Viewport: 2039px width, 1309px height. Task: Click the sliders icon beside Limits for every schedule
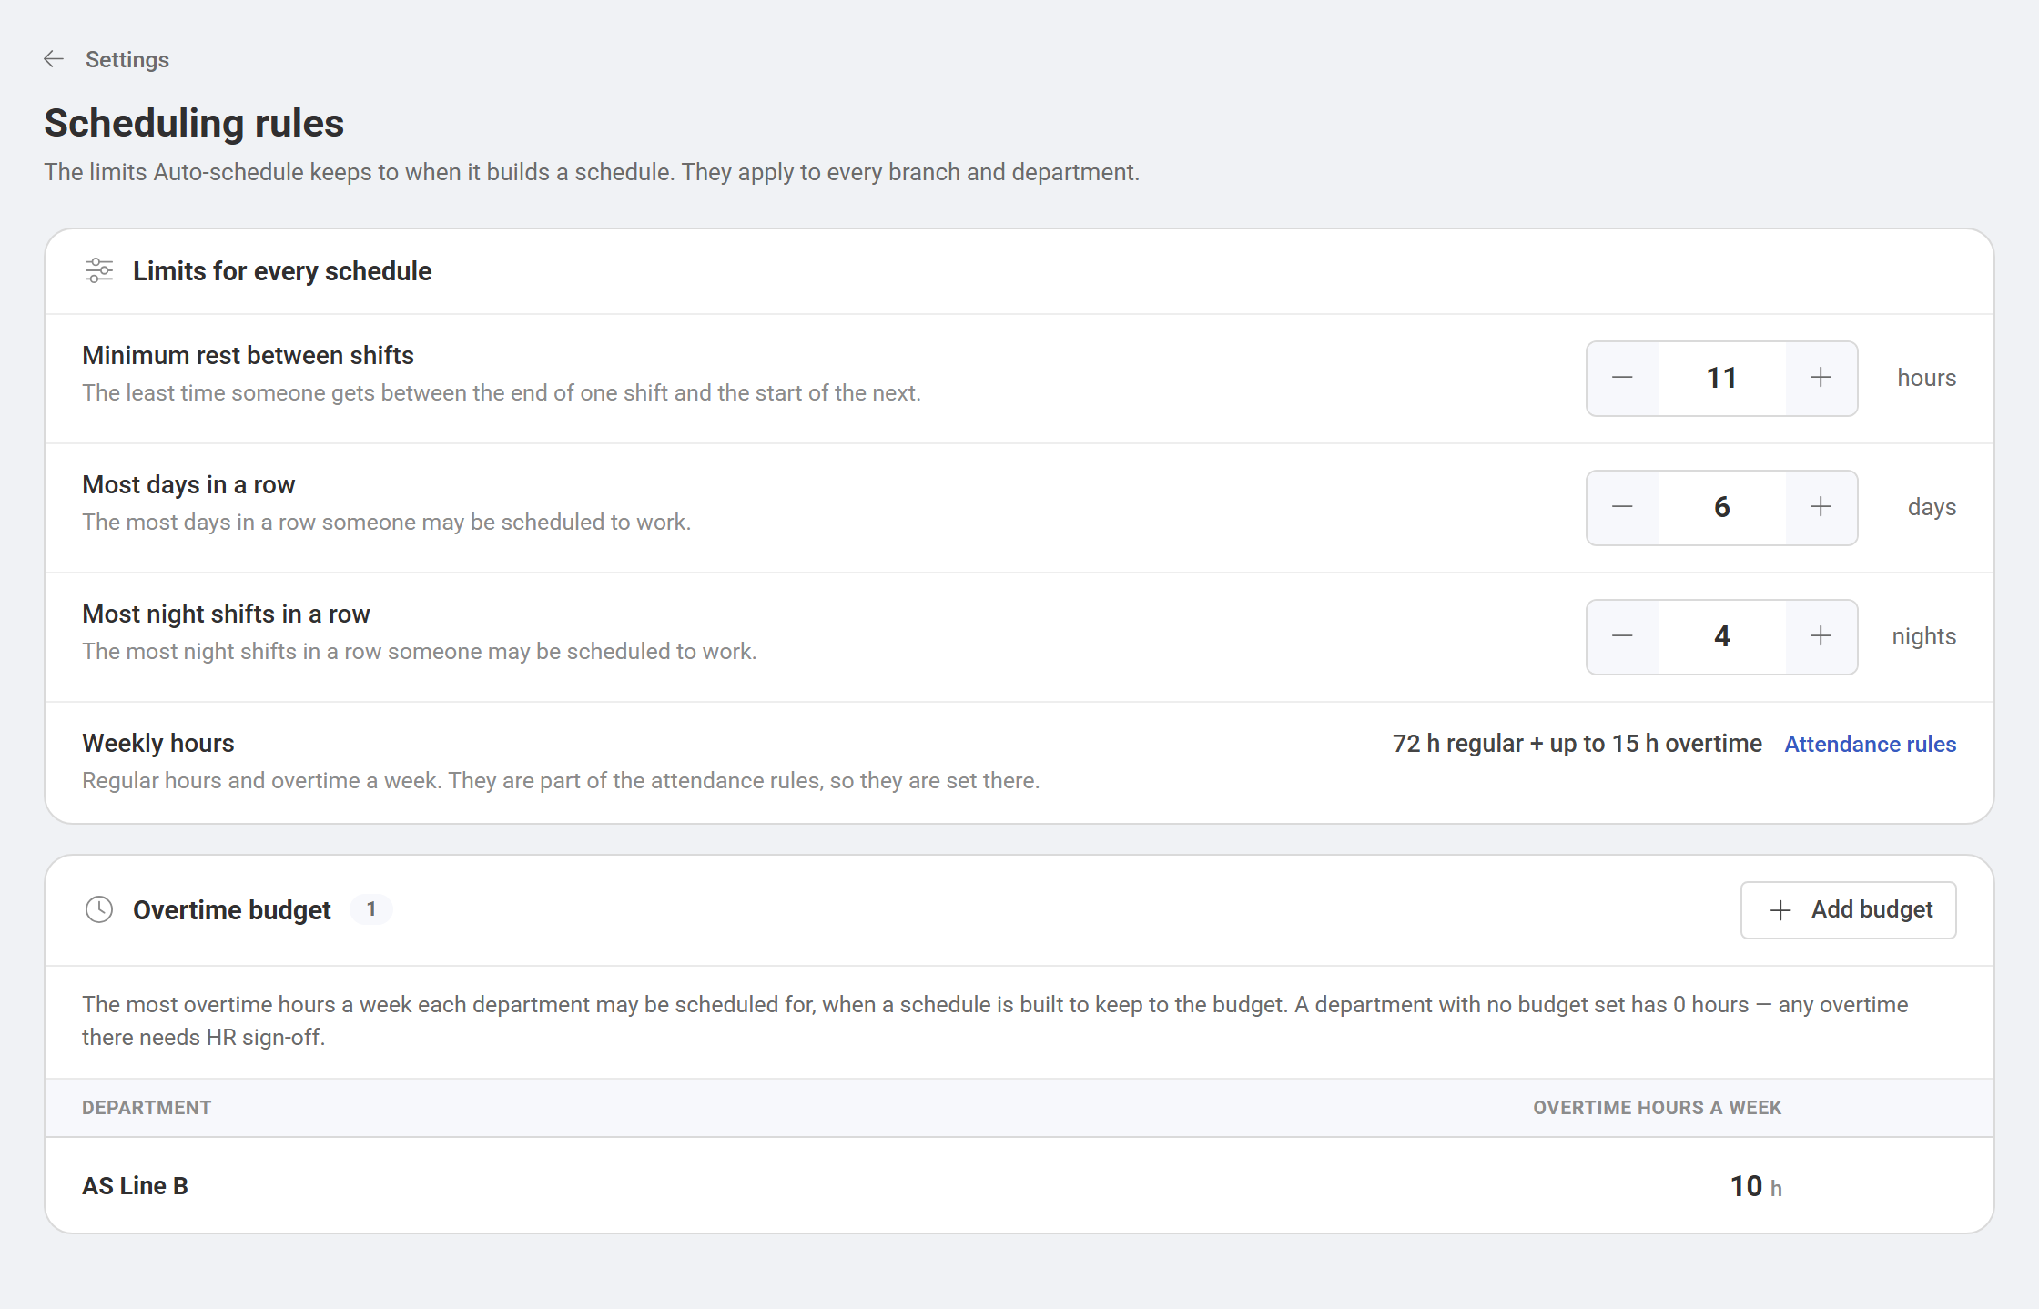[x=99, y=270]
